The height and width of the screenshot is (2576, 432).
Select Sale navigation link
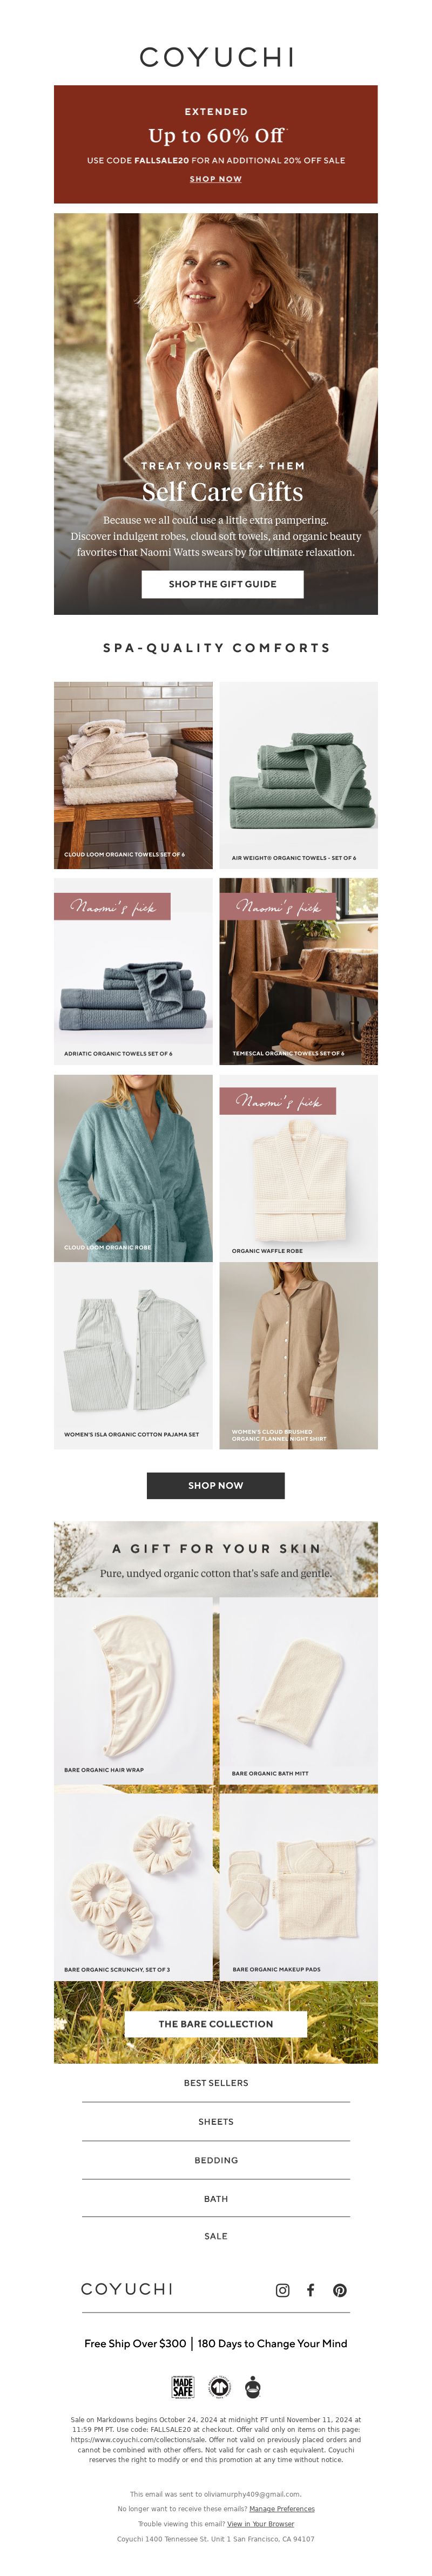coord(216,2236)
